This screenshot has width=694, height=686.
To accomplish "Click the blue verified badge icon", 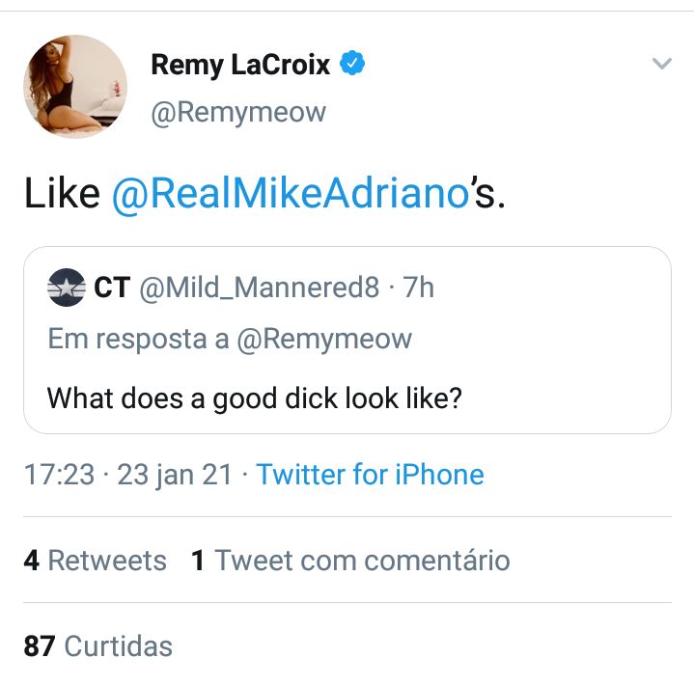I will 352,65.
